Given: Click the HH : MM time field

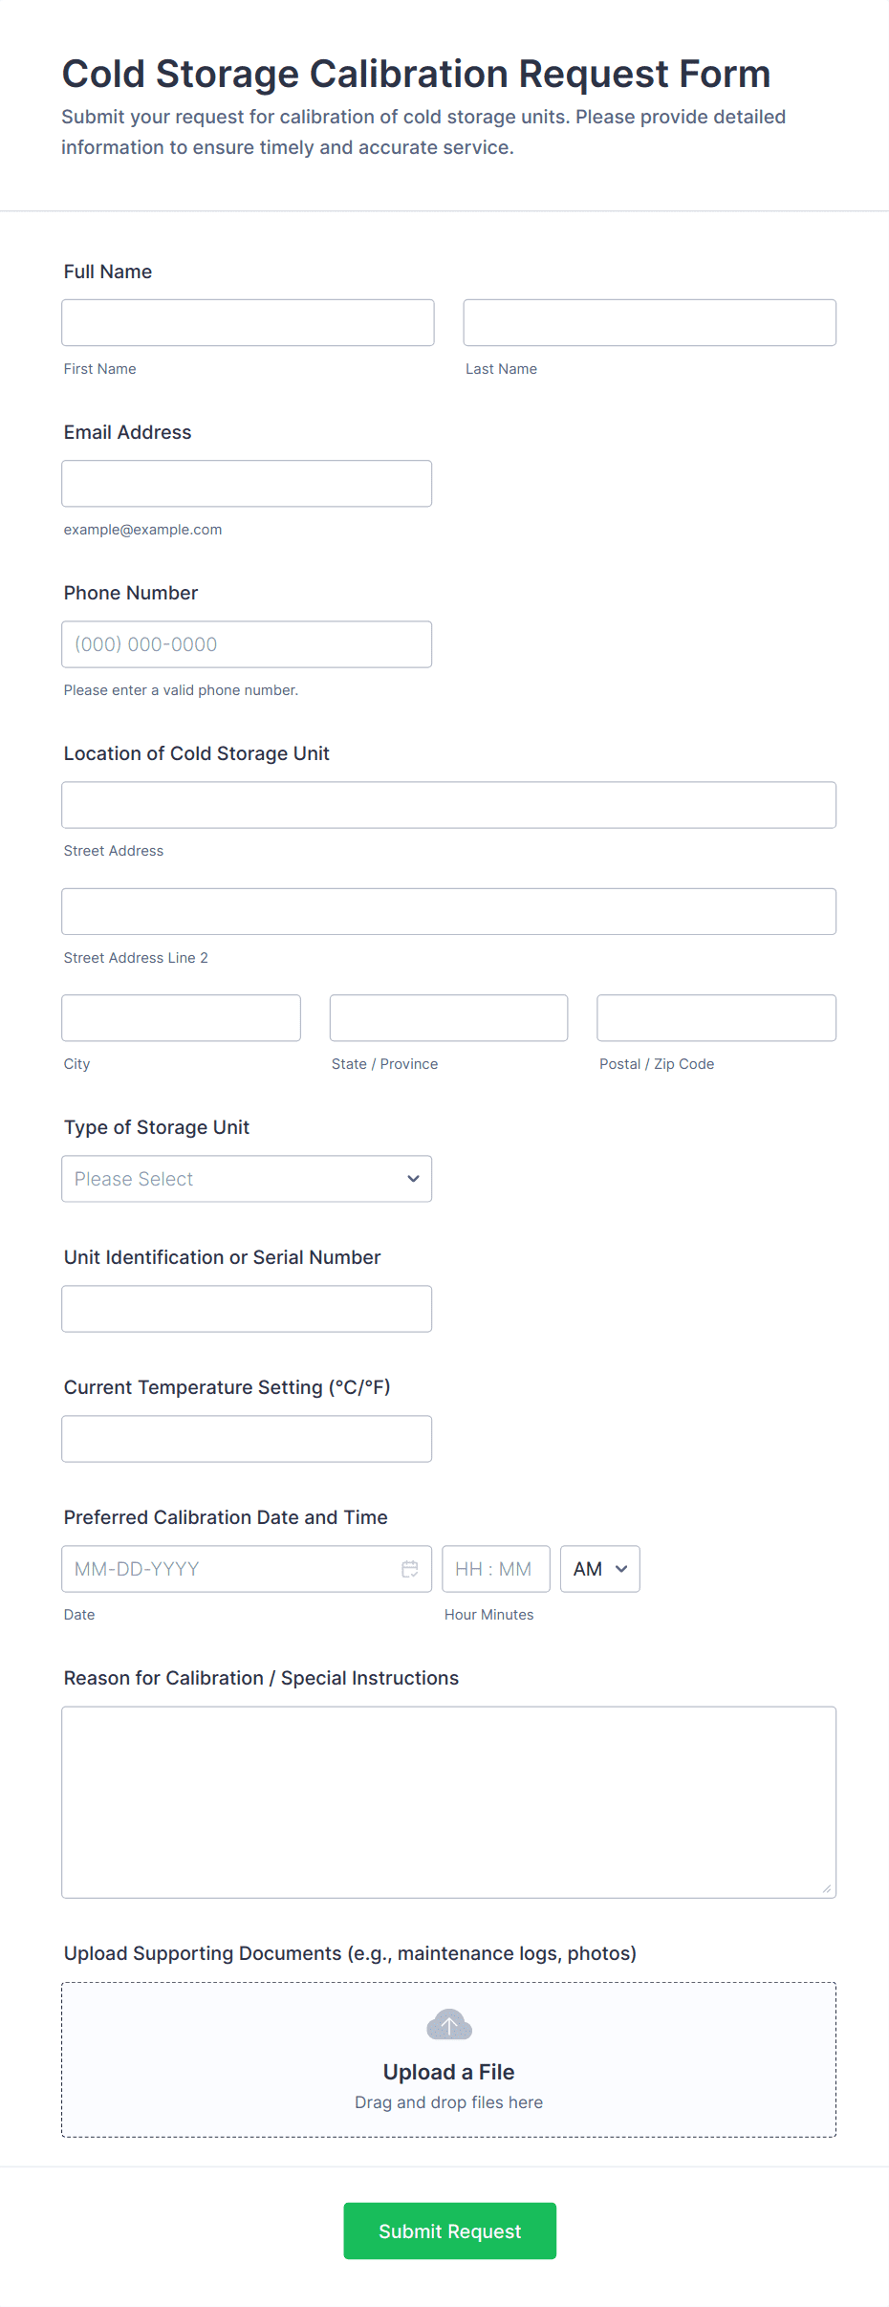Looking at the screenshot, I should [x=495, y=1569].
